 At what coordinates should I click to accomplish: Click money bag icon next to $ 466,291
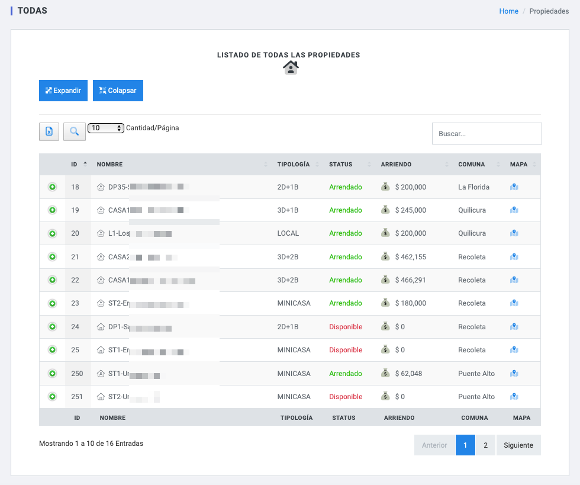(385, 280)
